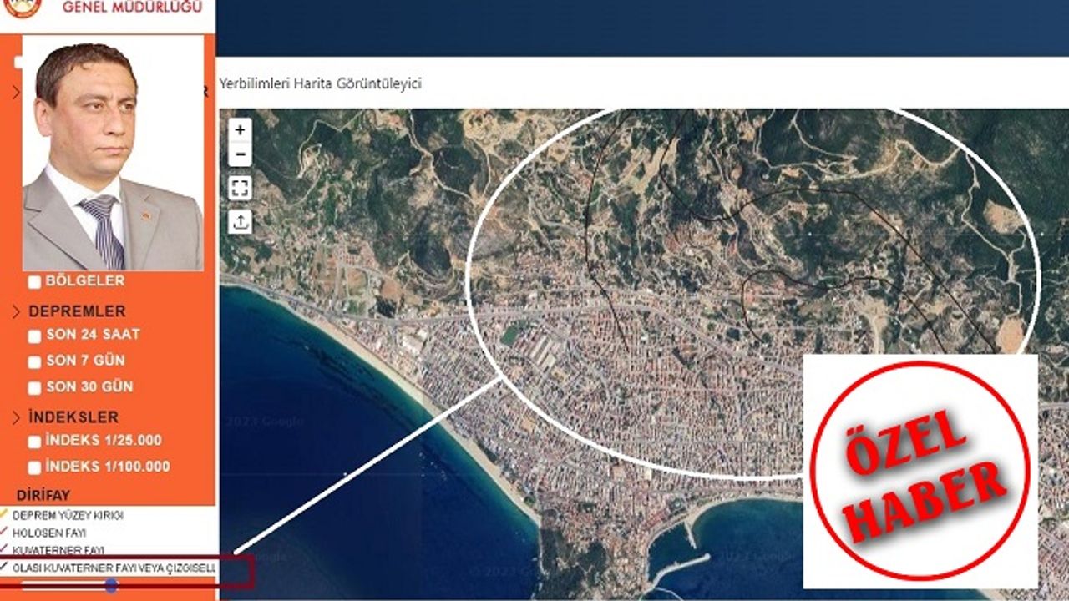Select DEPREM YÜZEY KIRIĞI legend entry
Viewport: 1069px width, 601px height.
point(62,515)
